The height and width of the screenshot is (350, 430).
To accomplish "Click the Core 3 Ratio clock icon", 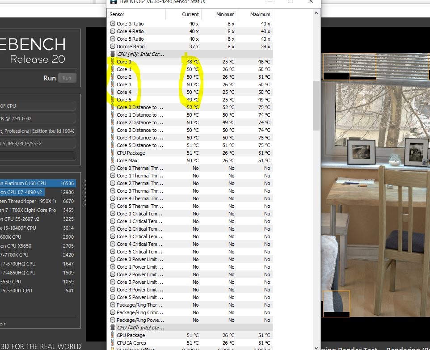I will coord(113,24).
